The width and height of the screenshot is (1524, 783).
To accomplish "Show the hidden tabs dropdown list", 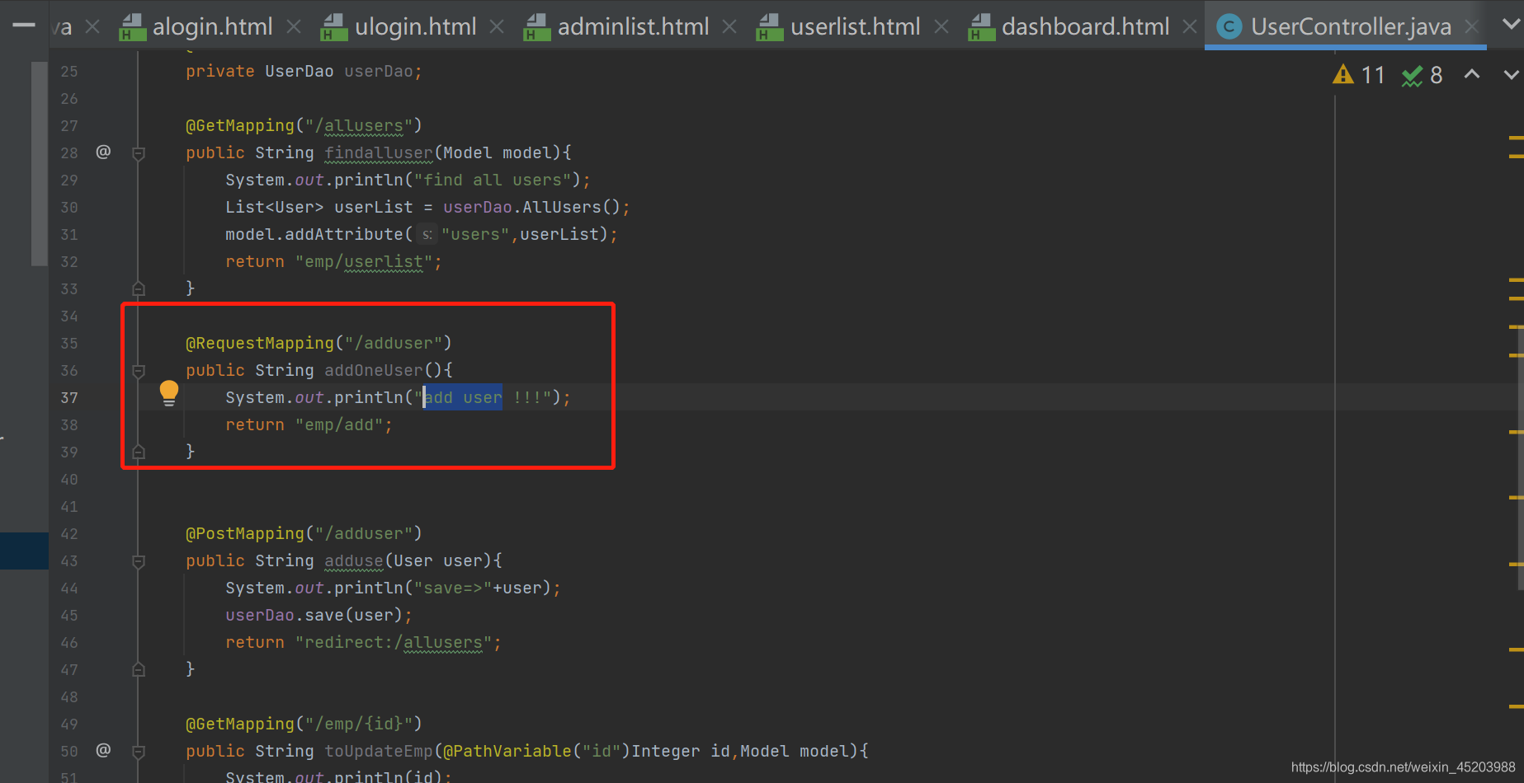I will point(1511,24).
